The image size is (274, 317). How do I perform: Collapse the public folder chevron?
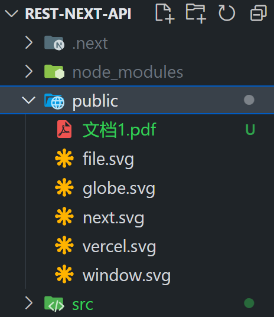tap(28, 100)
